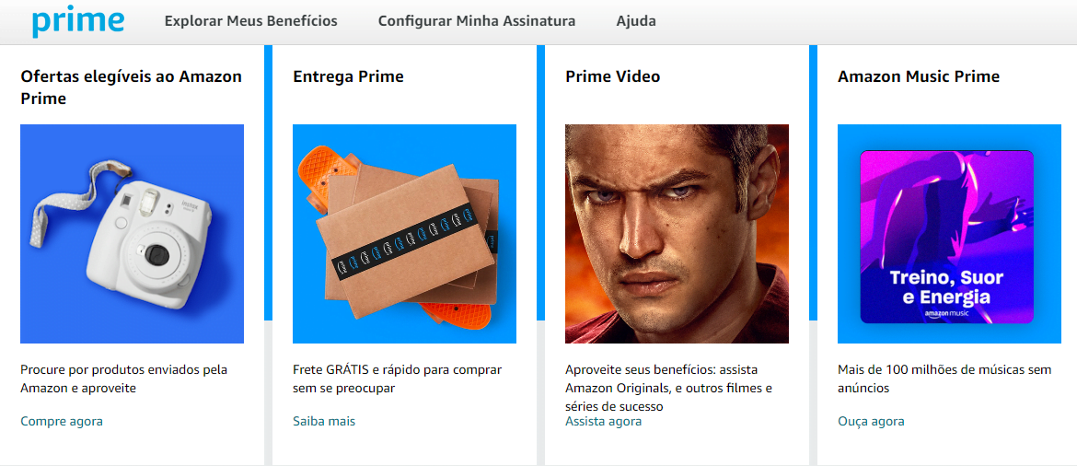Follow the Assista agora link
Image resolution: width=1077 pixels, height=466 pixels.
(604, 421)
